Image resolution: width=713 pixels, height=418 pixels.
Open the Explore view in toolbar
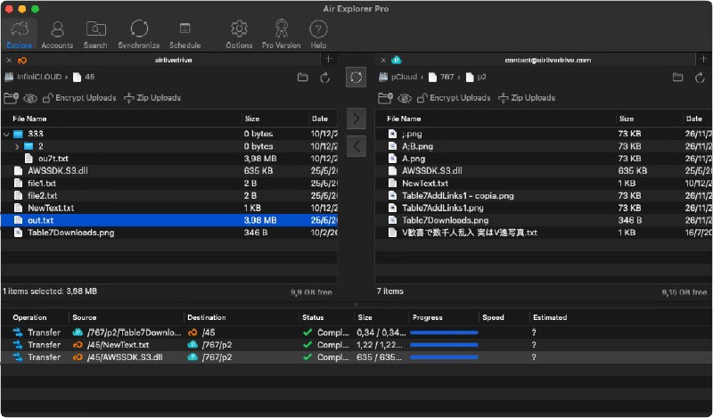pyautogui.click(x=19, y=35)
